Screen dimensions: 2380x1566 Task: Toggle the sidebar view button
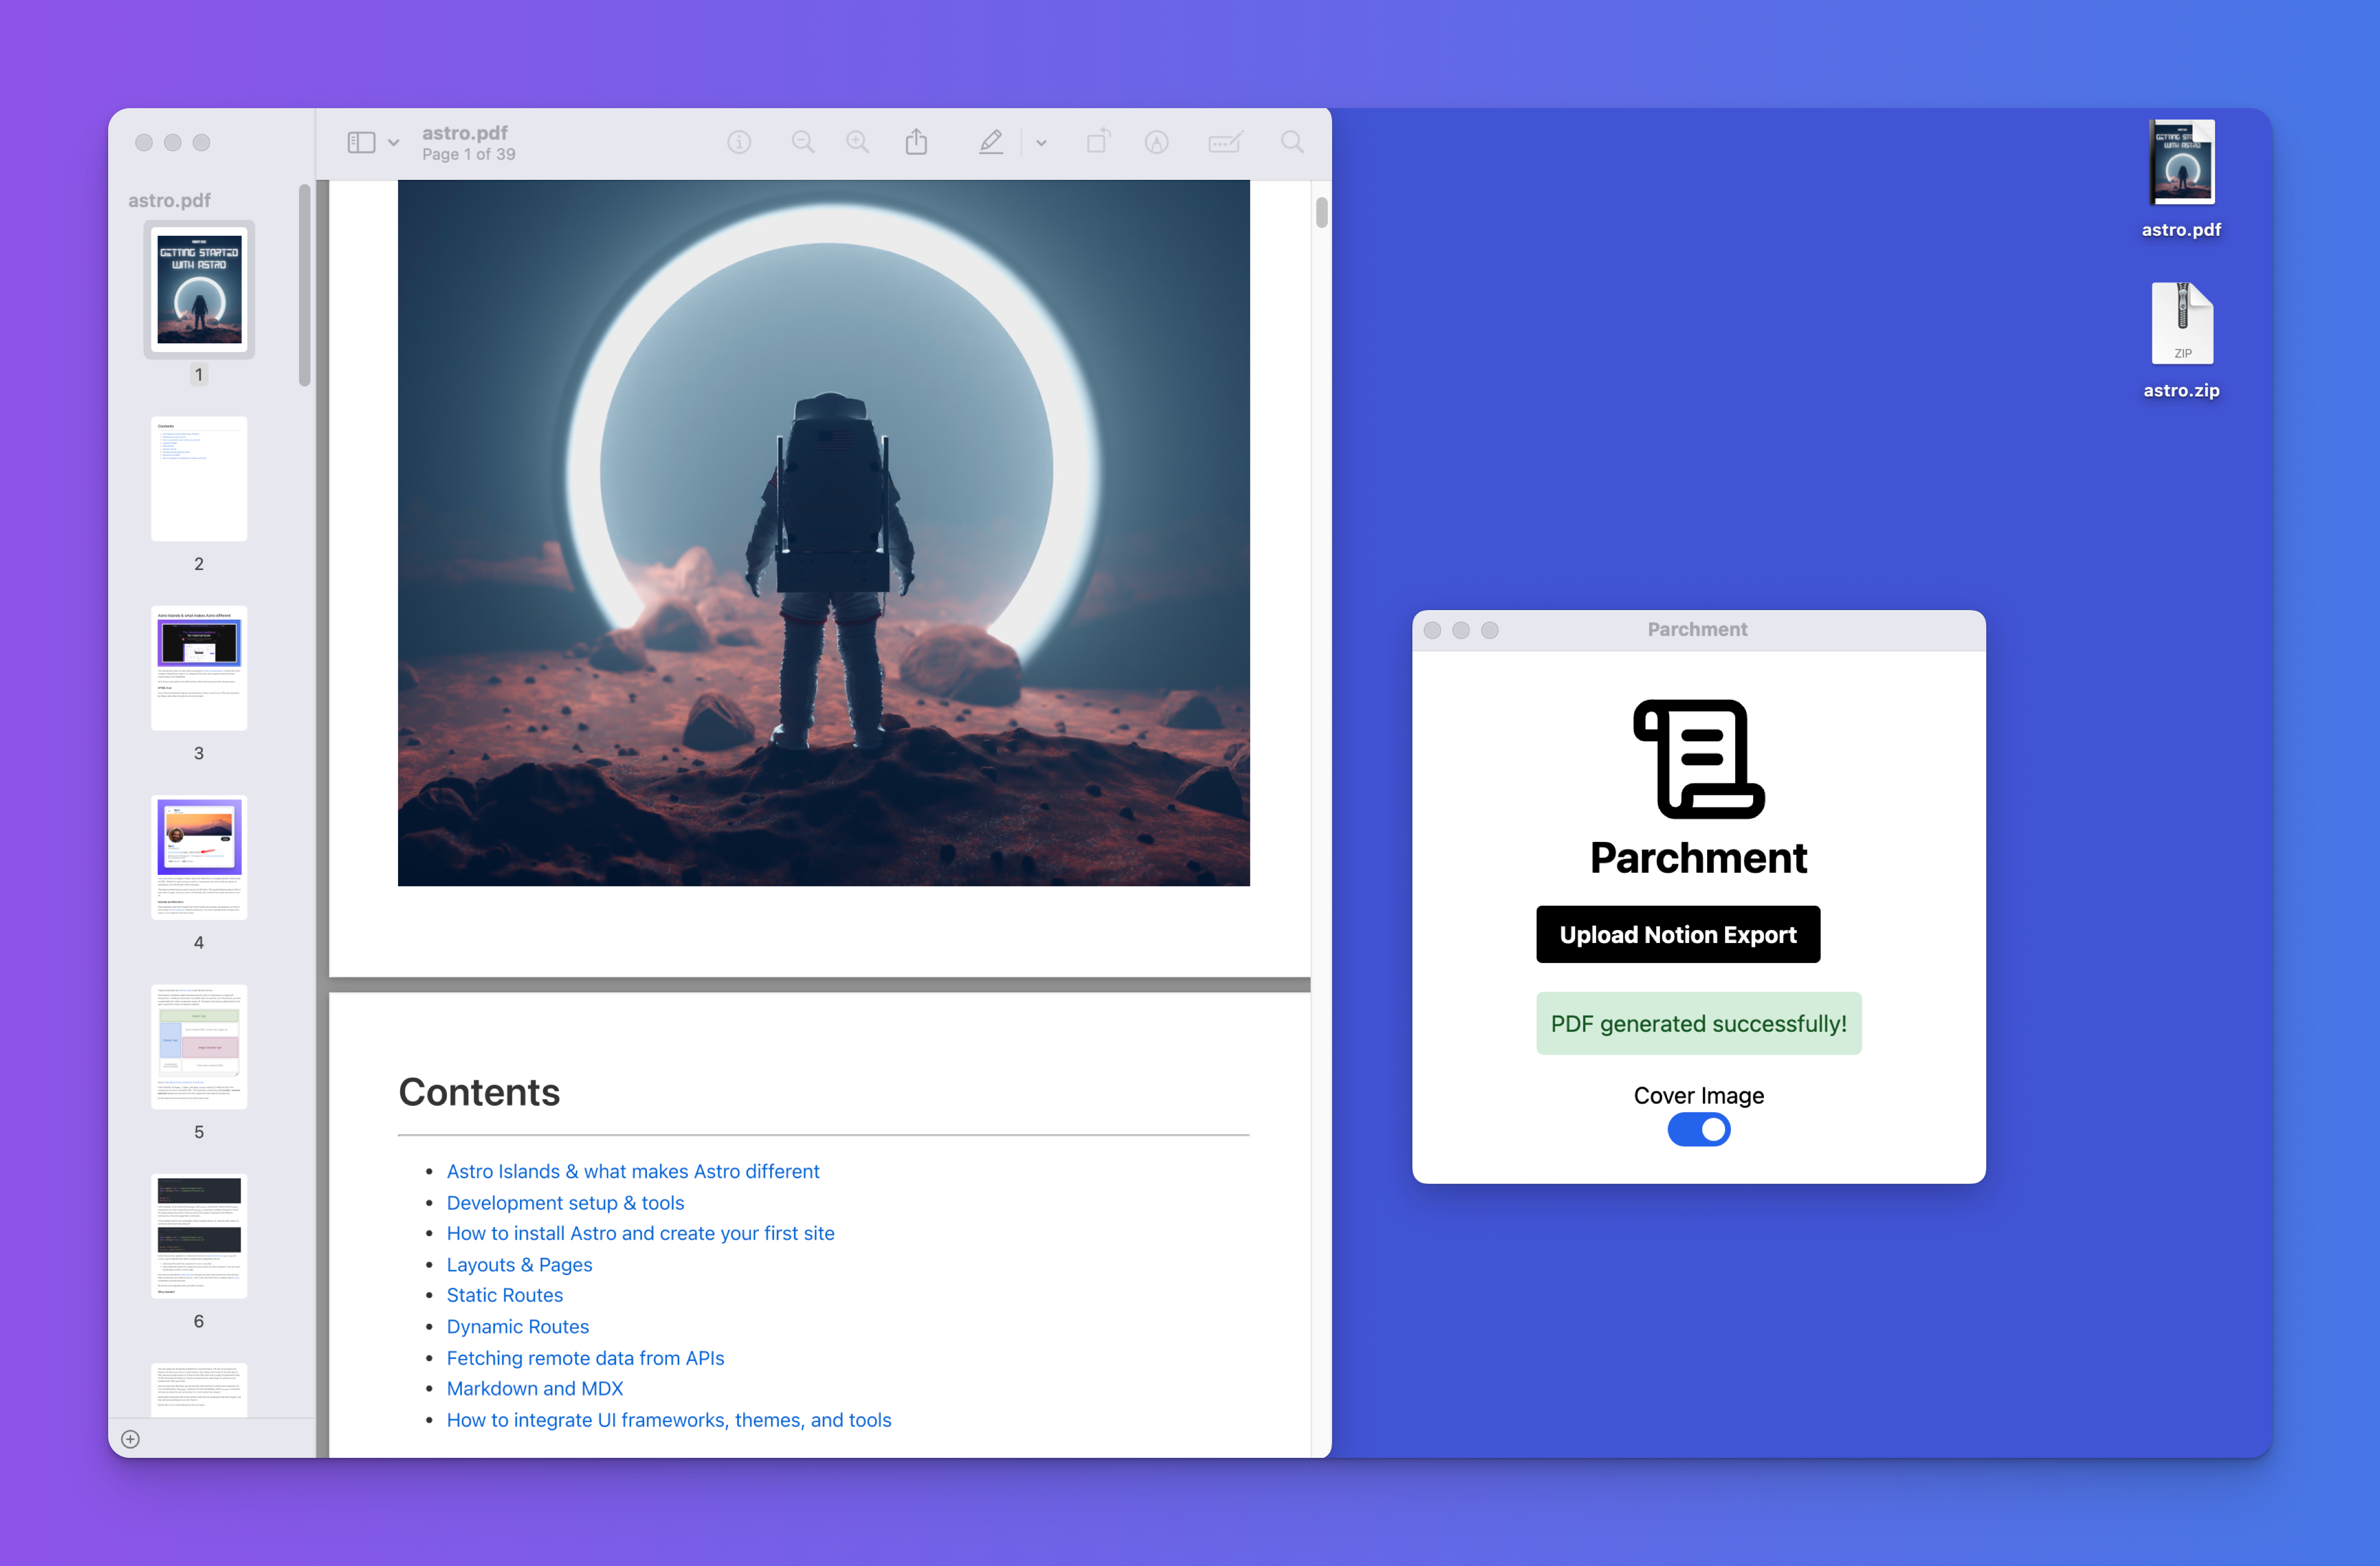[x=361, y=143]
